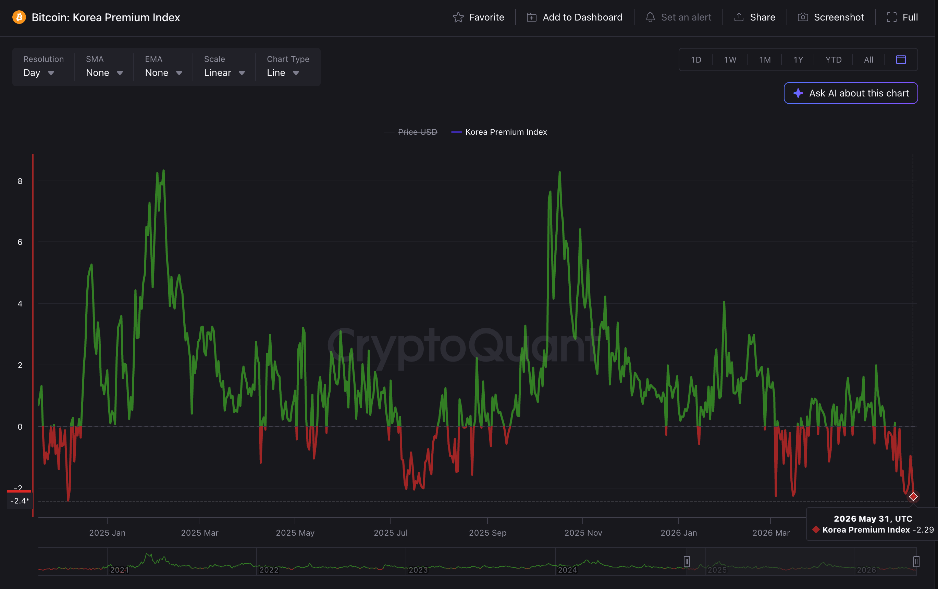Click the 2025 Mar axis label
The width and height of the screenshot is (938, 589).
tap(199, 533)
